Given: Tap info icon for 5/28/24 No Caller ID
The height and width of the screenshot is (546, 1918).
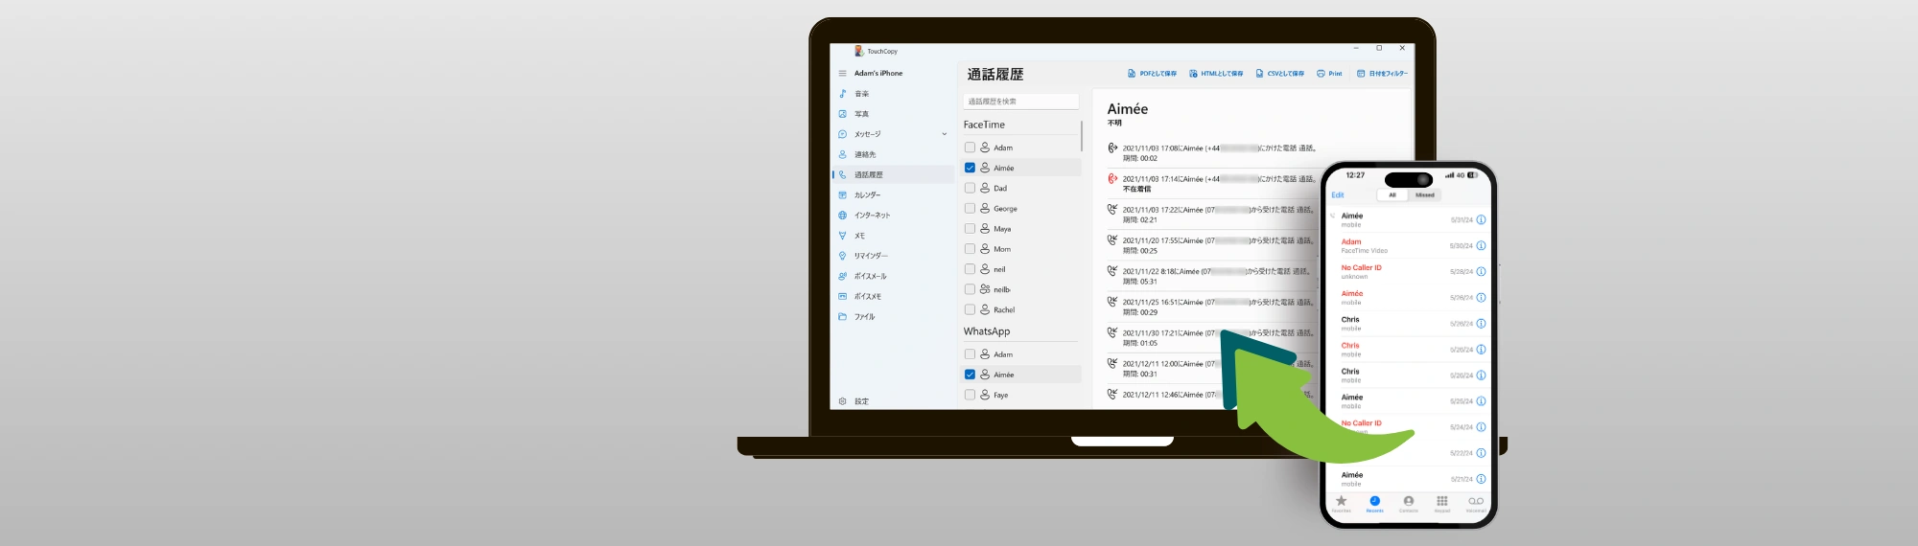Looking at the screenshot, I should coord(1481,272).
